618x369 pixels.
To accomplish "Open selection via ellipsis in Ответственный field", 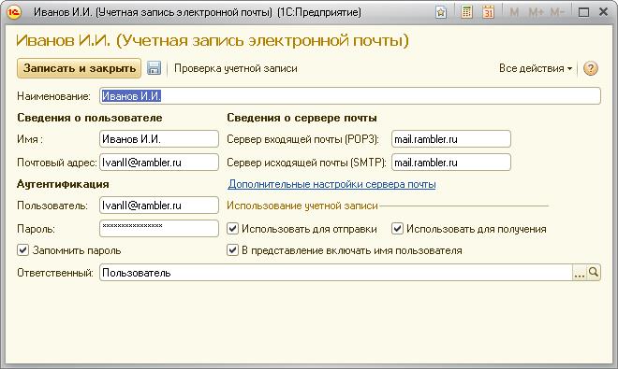I will [580, 273].
